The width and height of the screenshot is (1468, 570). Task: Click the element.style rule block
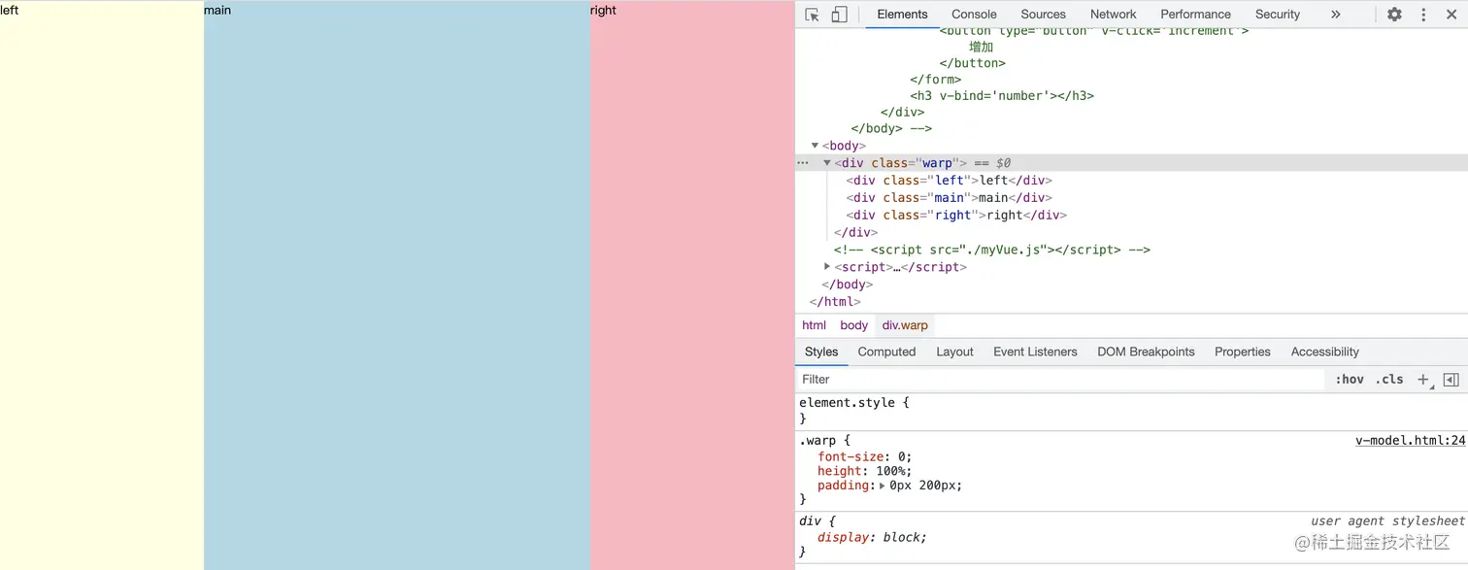1131,410
